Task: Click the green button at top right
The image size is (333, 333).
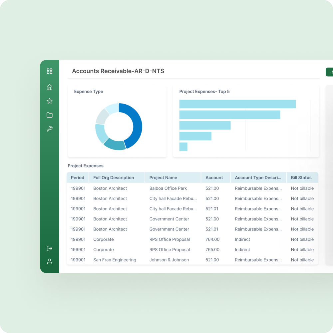Action: pyautogui.click(x=329, y=72)
